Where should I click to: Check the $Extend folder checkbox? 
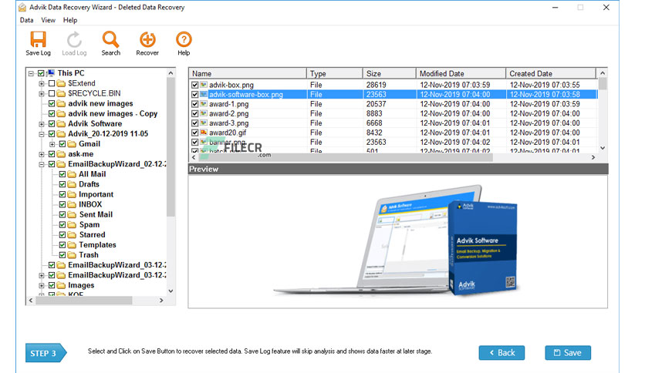click(x=52, y=83)
